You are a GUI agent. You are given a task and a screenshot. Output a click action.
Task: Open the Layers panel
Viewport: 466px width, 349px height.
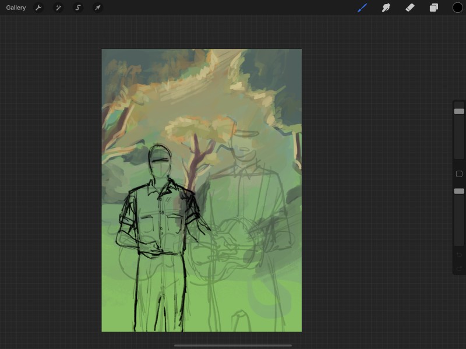click(x=434, y=8)
